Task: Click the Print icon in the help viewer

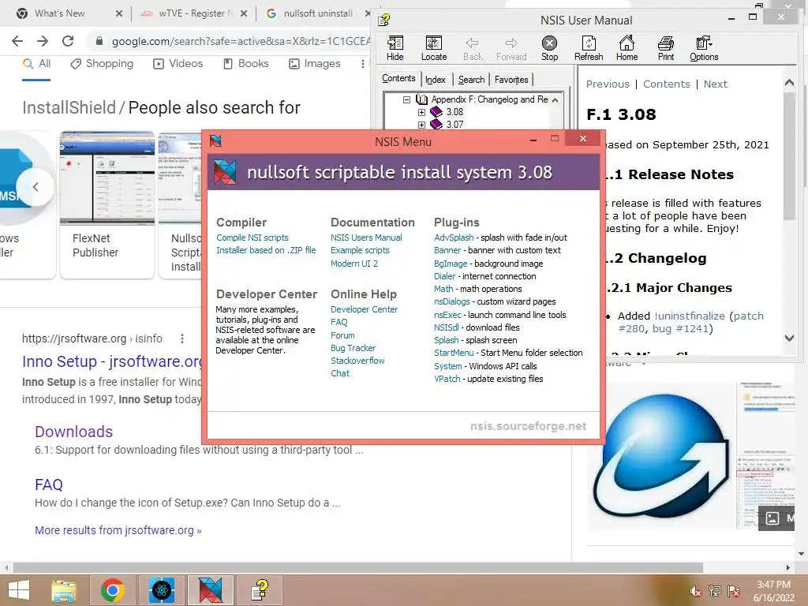Action: pyautogui.click(x=666, y=48)
